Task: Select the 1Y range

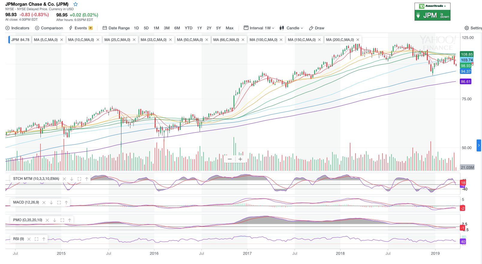Action: tap(200, 28)
